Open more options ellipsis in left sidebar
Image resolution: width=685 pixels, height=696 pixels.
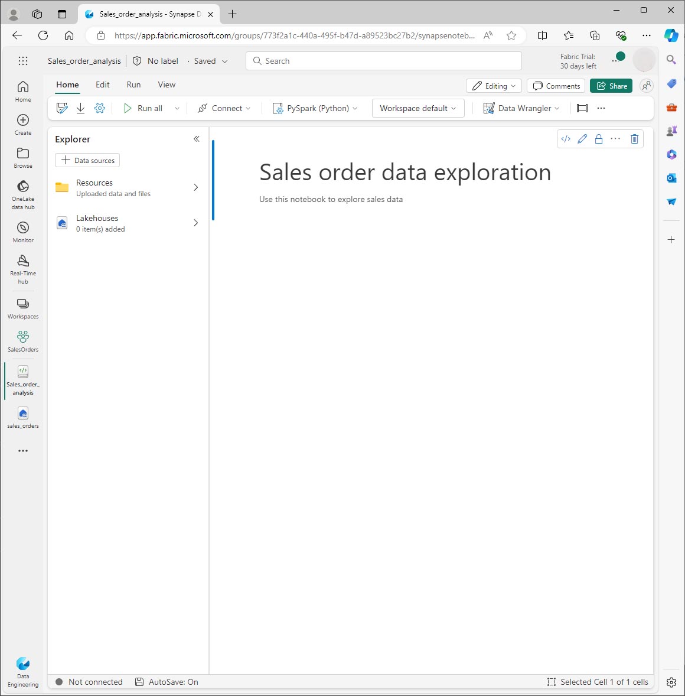[x=23, y=451]
